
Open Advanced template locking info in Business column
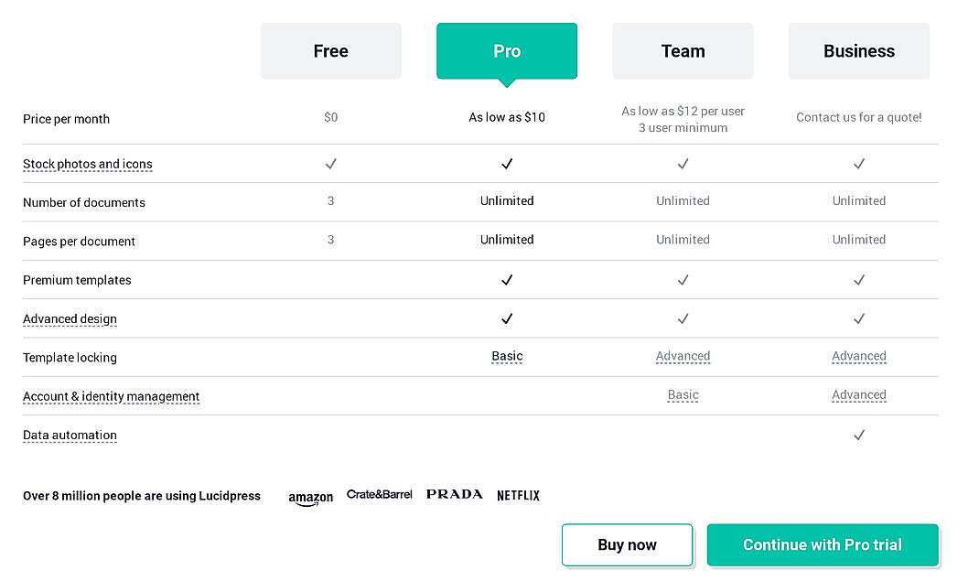click(x=859, y=356)
